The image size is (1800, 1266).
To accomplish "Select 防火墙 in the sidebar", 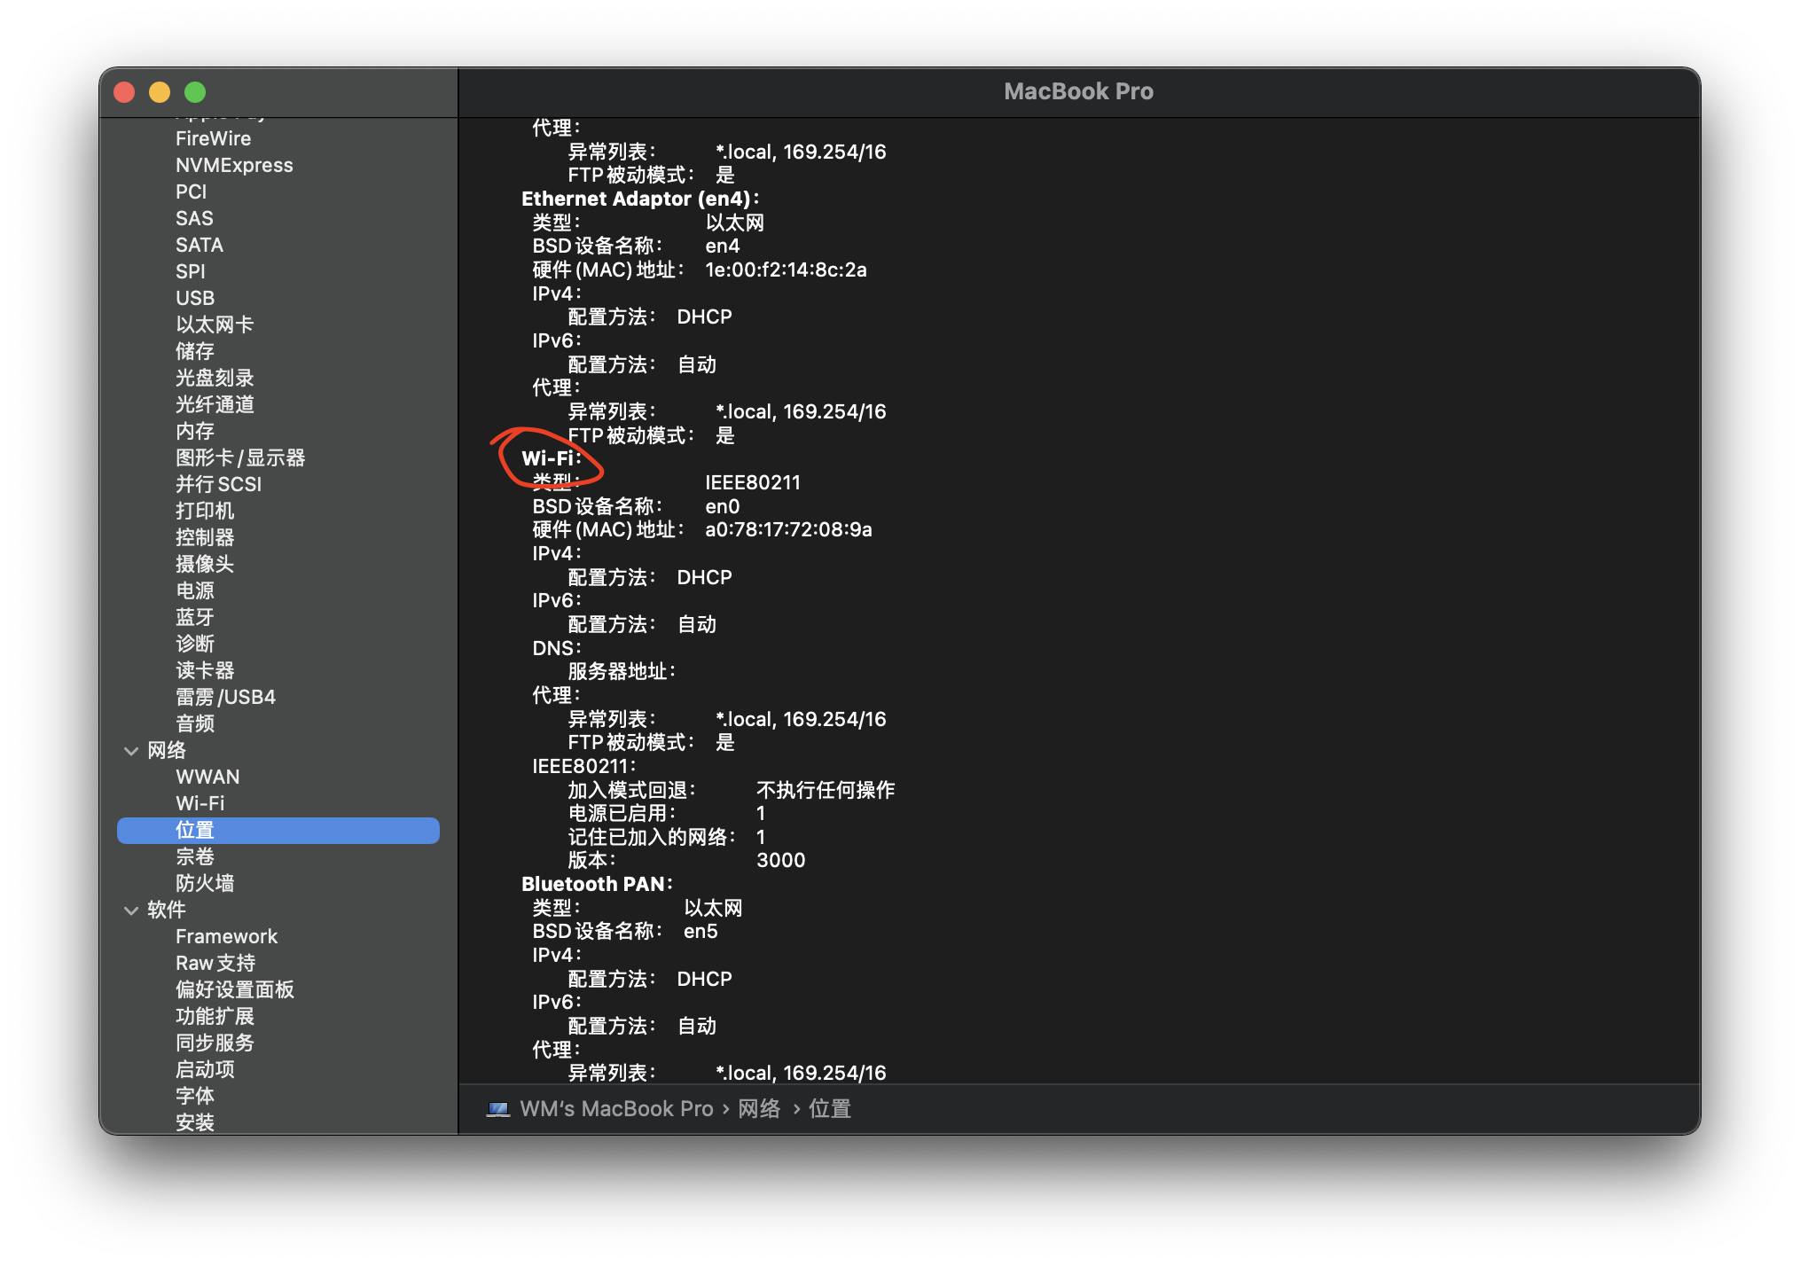I will (205, 883).
